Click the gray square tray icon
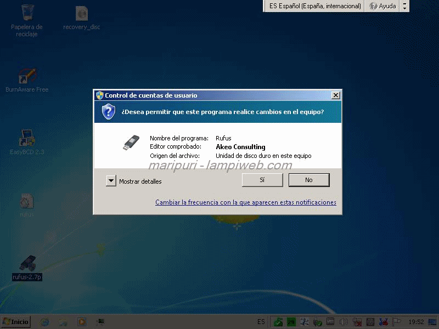 (370, 322)
